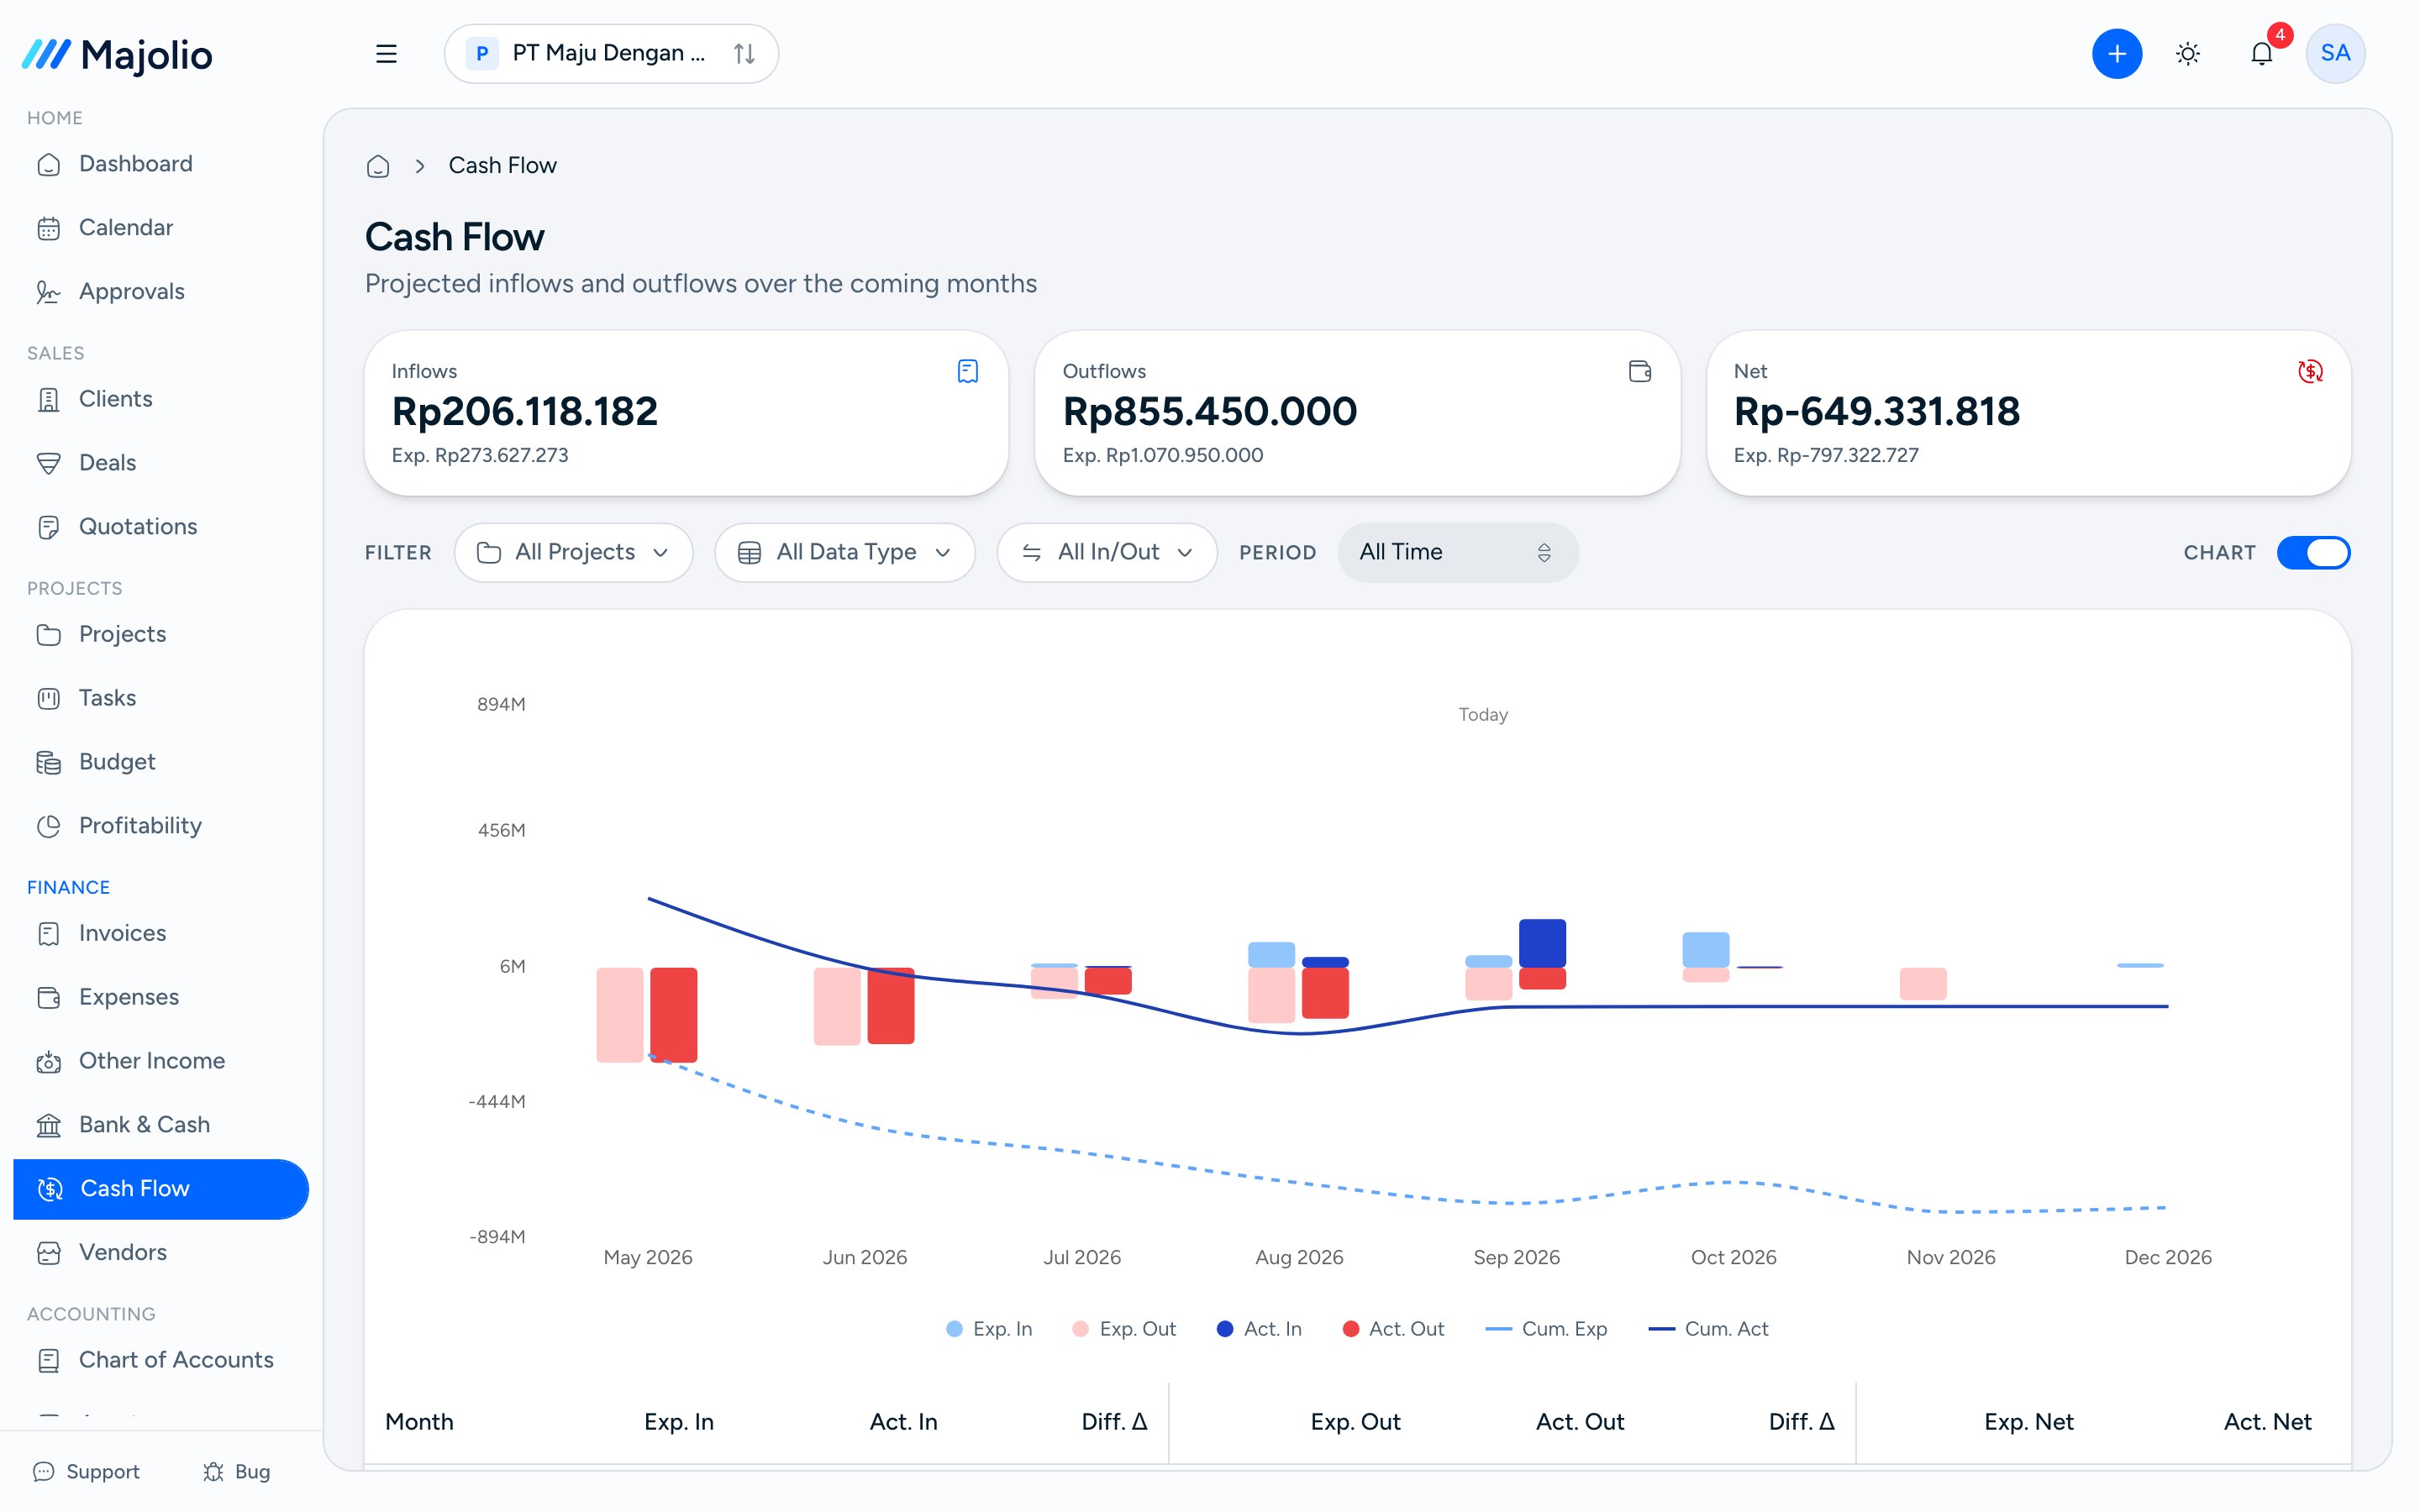Toggle Act. Out series in legend
The height and width of the screenshot is (1512, 2420).
click(x=1393, y=1328)
